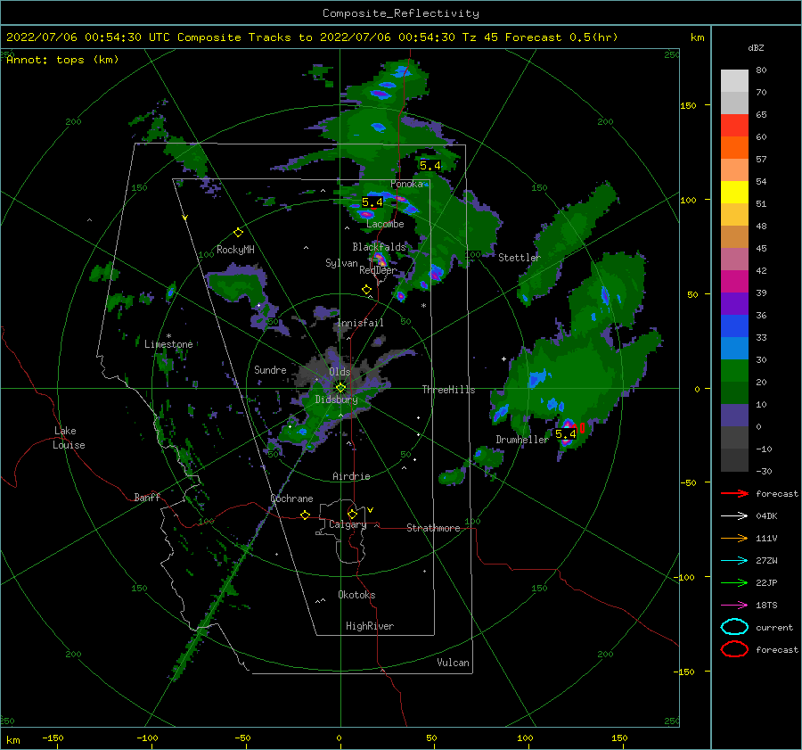The image size is (802, 750).
Task: Click the yellow diamond marker below Cochrane
Action: [x=305, y=515]
